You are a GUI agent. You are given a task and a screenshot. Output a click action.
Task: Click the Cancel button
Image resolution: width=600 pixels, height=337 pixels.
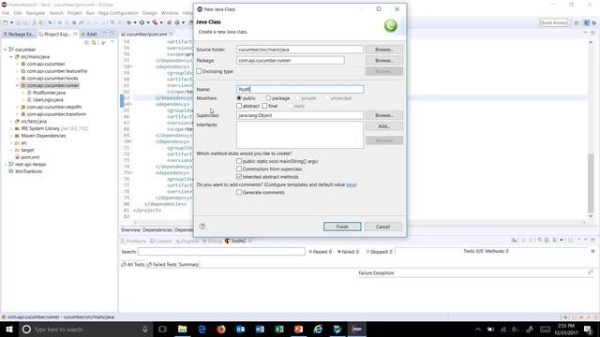tap(383, 227)
